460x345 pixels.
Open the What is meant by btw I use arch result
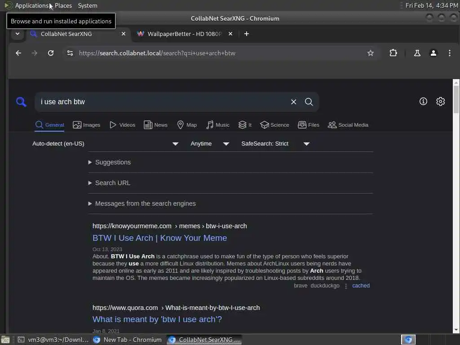pos(157,319)
